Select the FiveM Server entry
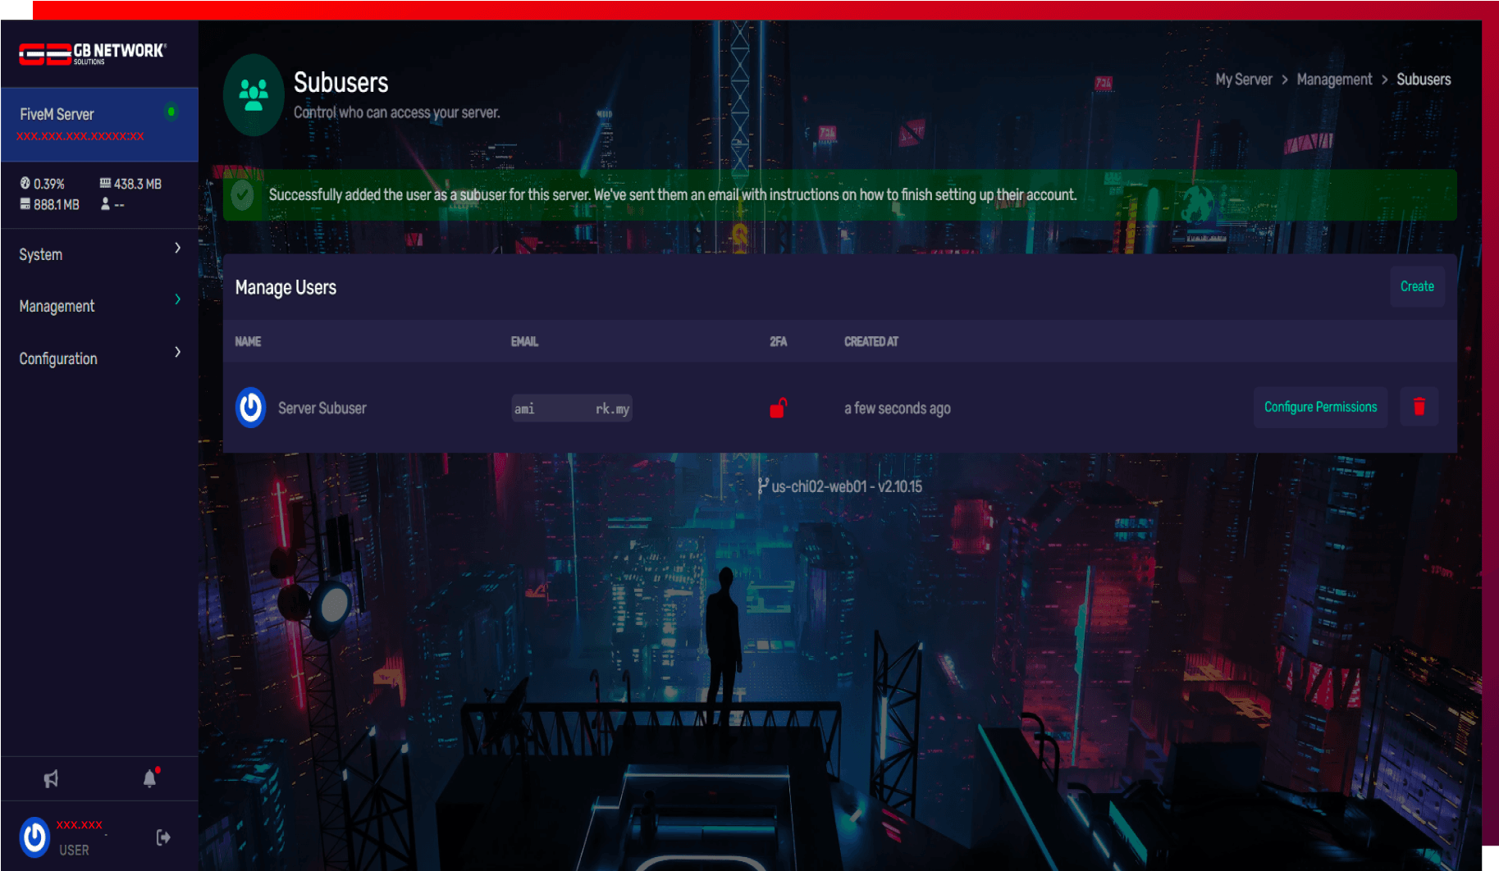 82,123
